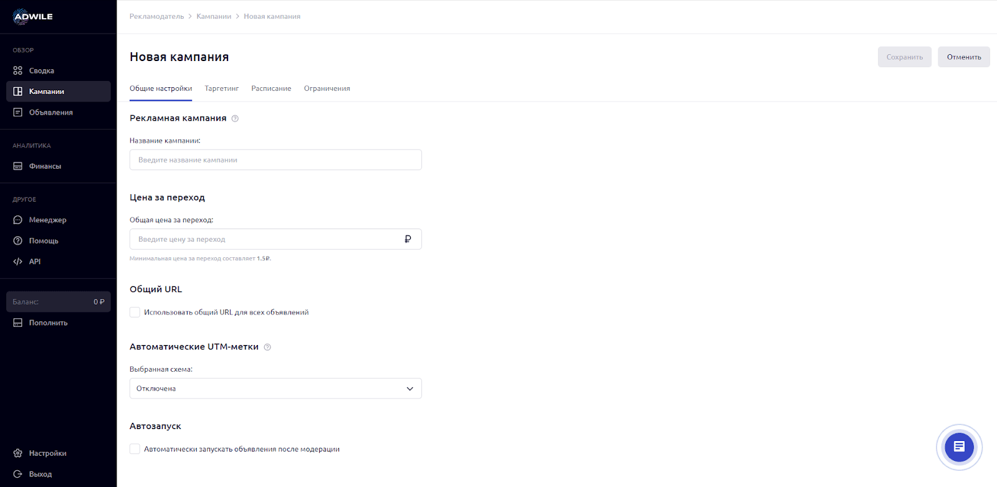
Task: Switch to the Таргетинг tab
Action: tap(221, 88)
